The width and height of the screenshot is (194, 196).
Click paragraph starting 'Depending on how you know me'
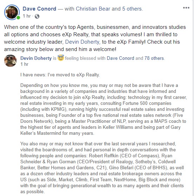coord(104,109)
